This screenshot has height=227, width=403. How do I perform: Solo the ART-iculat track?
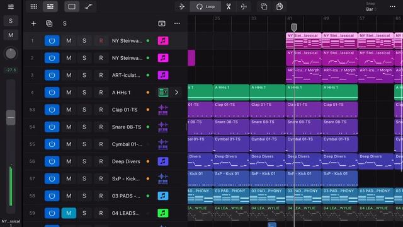click(84, 75)
